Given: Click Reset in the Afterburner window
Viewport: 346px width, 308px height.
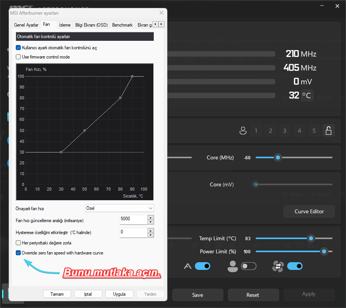Looking at the screenshot, I should pyautogui.click(x=253, y=295).
